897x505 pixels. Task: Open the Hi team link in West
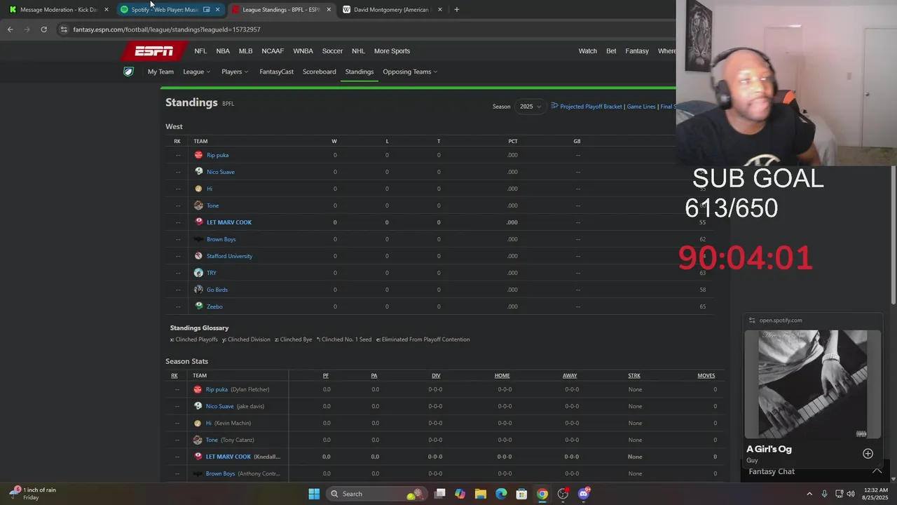[x=209, y=189]
